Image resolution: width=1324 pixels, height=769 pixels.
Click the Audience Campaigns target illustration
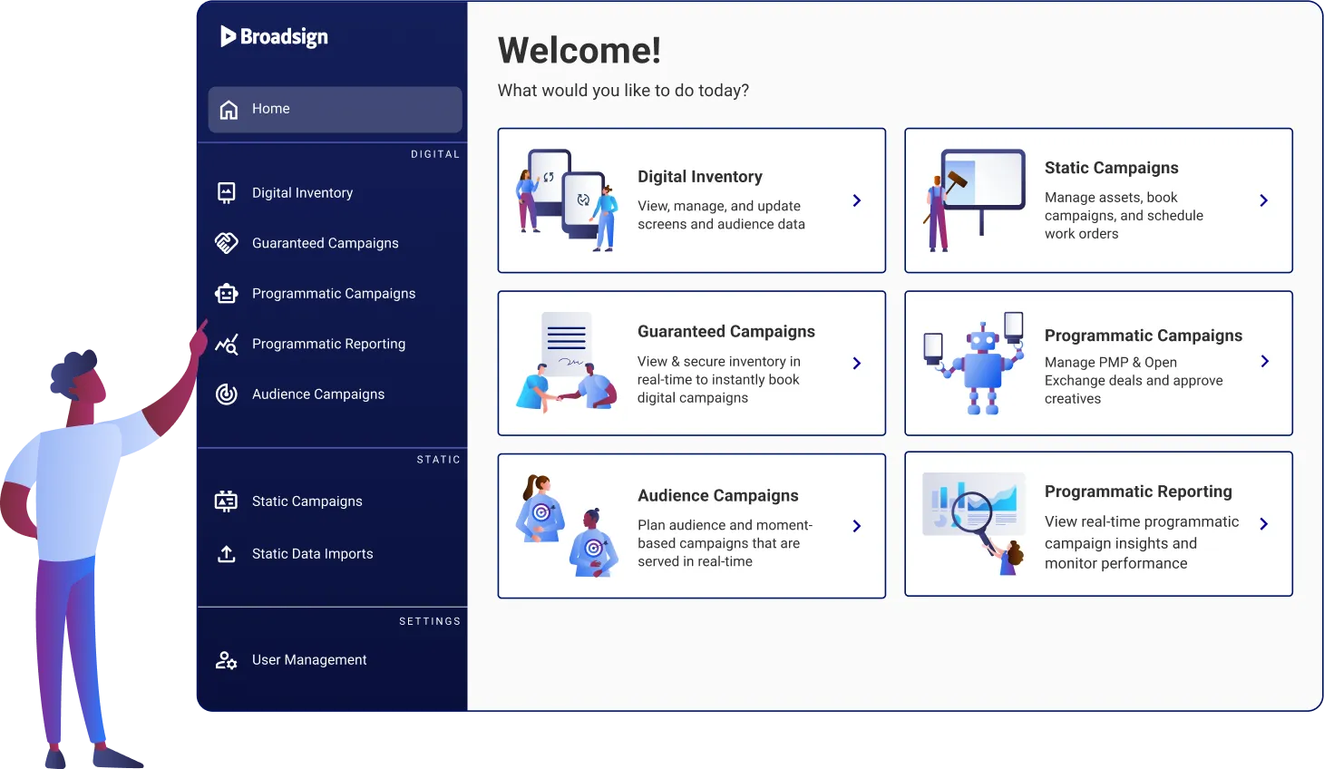(x=567, y=526)
